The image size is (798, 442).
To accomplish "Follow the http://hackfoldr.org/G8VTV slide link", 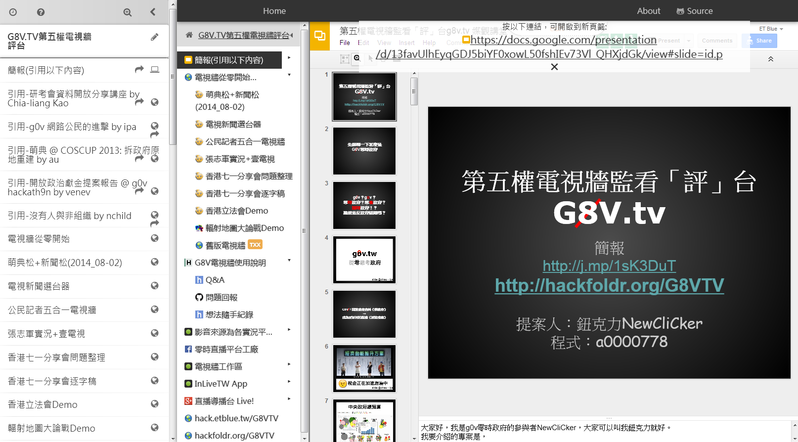I will (610, 285).
